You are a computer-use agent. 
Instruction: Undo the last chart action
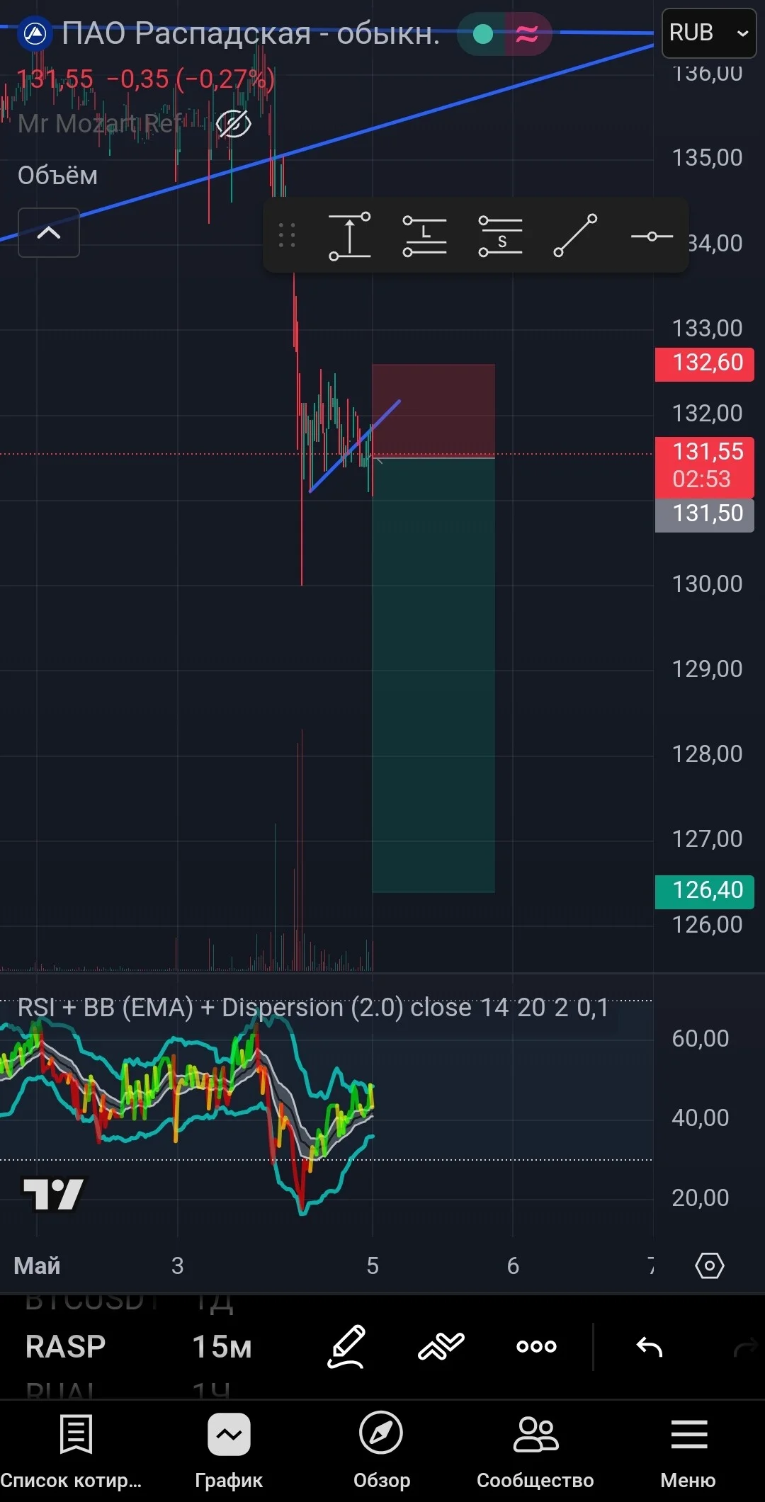[x=649, y=1346]
